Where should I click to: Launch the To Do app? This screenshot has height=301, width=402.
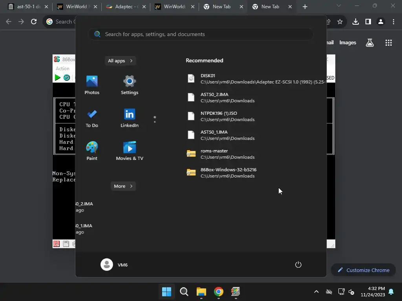tap(92, 118)
